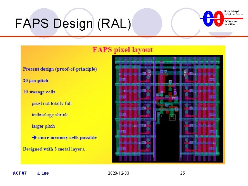Click the 'ACFA7' footer text
The image size is (248, 186).
(x=20, y=173)
